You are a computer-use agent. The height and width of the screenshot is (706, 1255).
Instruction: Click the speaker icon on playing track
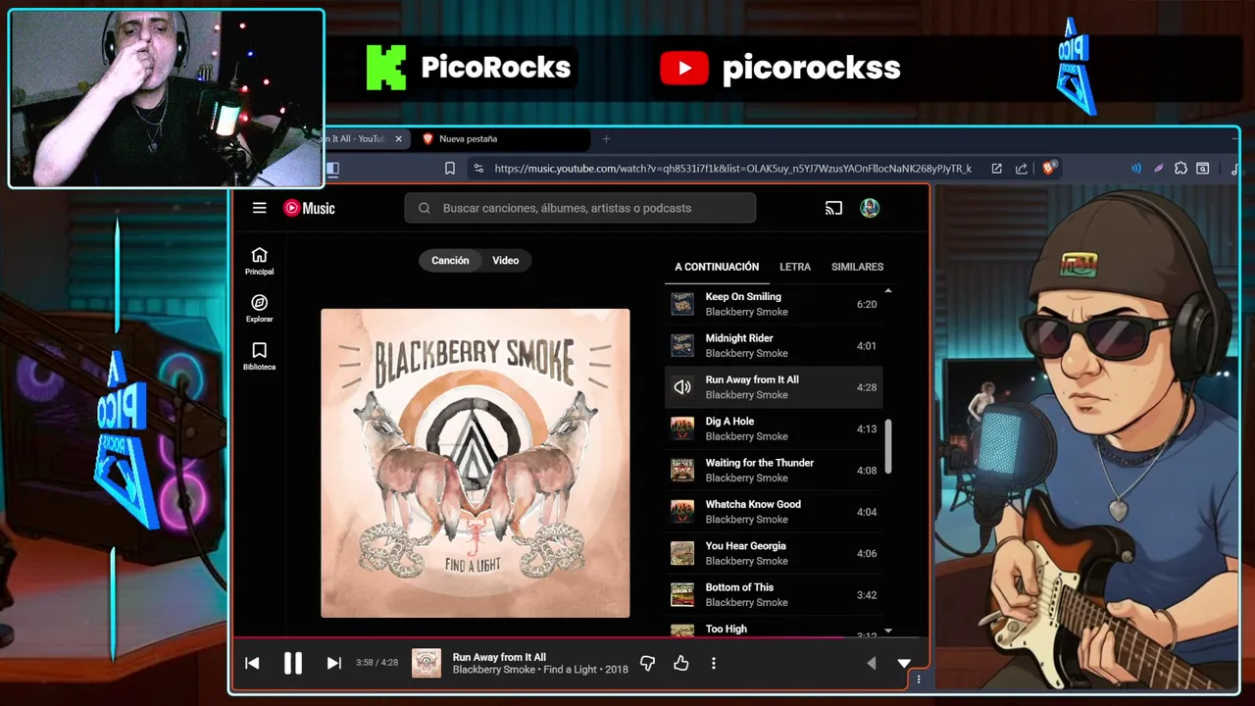click(x=682, y=387)
